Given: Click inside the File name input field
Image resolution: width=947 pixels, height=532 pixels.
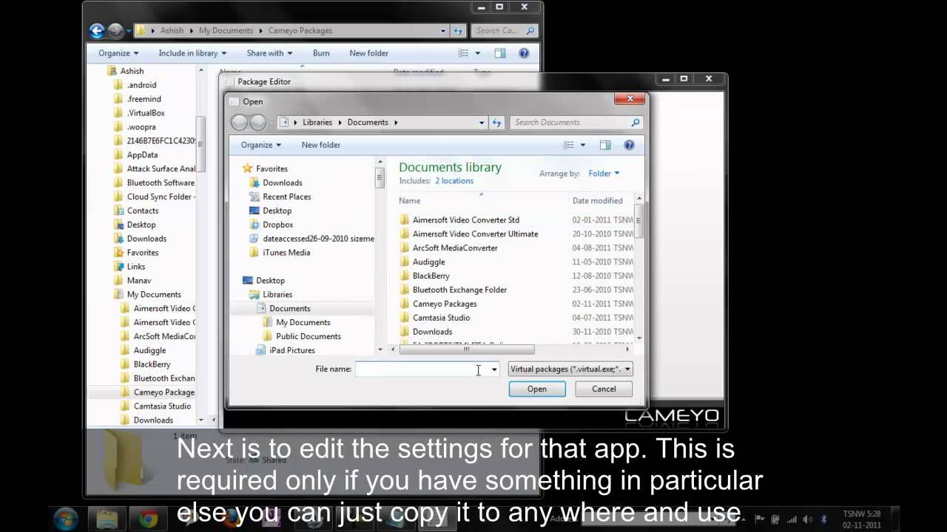Looking at the screenshot, I should click(x=421, y=369).
